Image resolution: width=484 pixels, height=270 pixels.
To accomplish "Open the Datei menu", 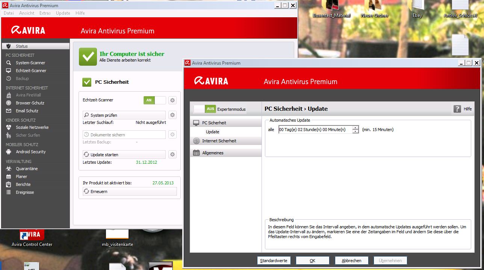I will tap(9, 13).
